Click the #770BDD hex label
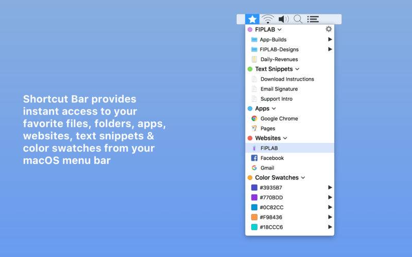412x257 pixels. 271,197
